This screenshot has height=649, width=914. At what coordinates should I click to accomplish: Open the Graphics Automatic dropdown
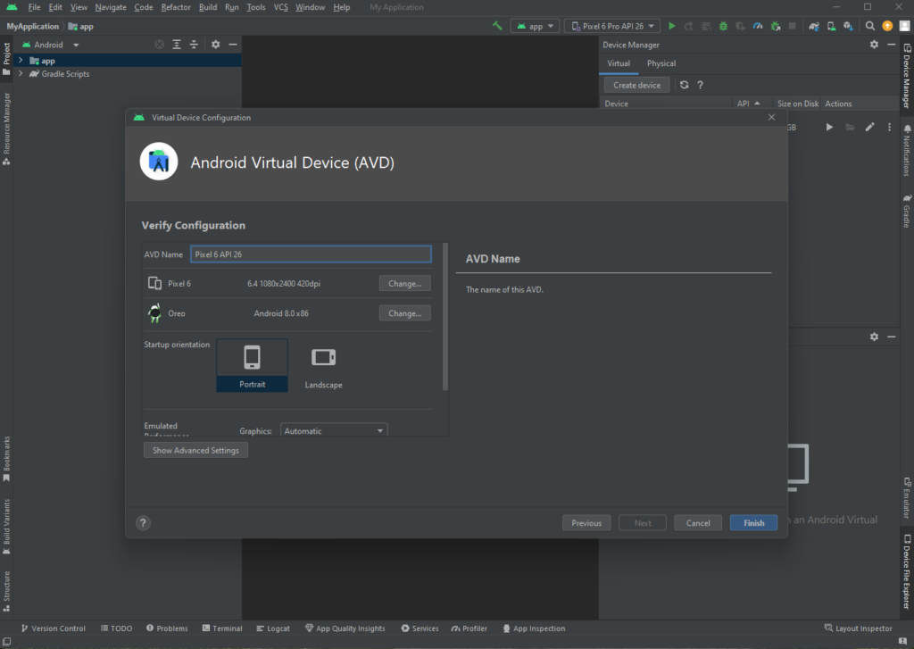pyautogui.click(x=334, y=430)
